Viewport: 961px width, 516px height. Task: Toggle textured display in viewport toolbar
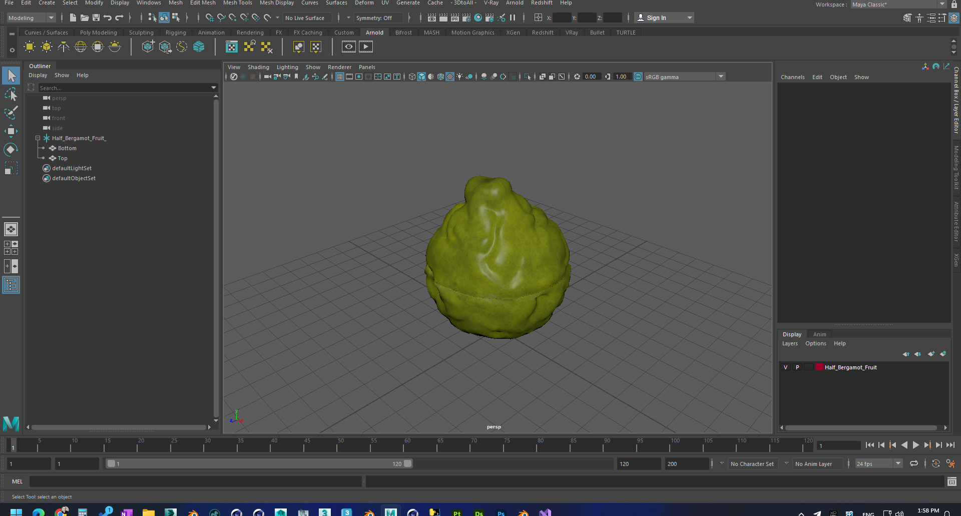(450, 77)
